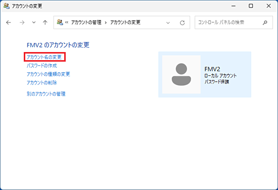The image size is (278, 190).
Task: Click the double chevron in the address bar
Action: coord(67,23)
